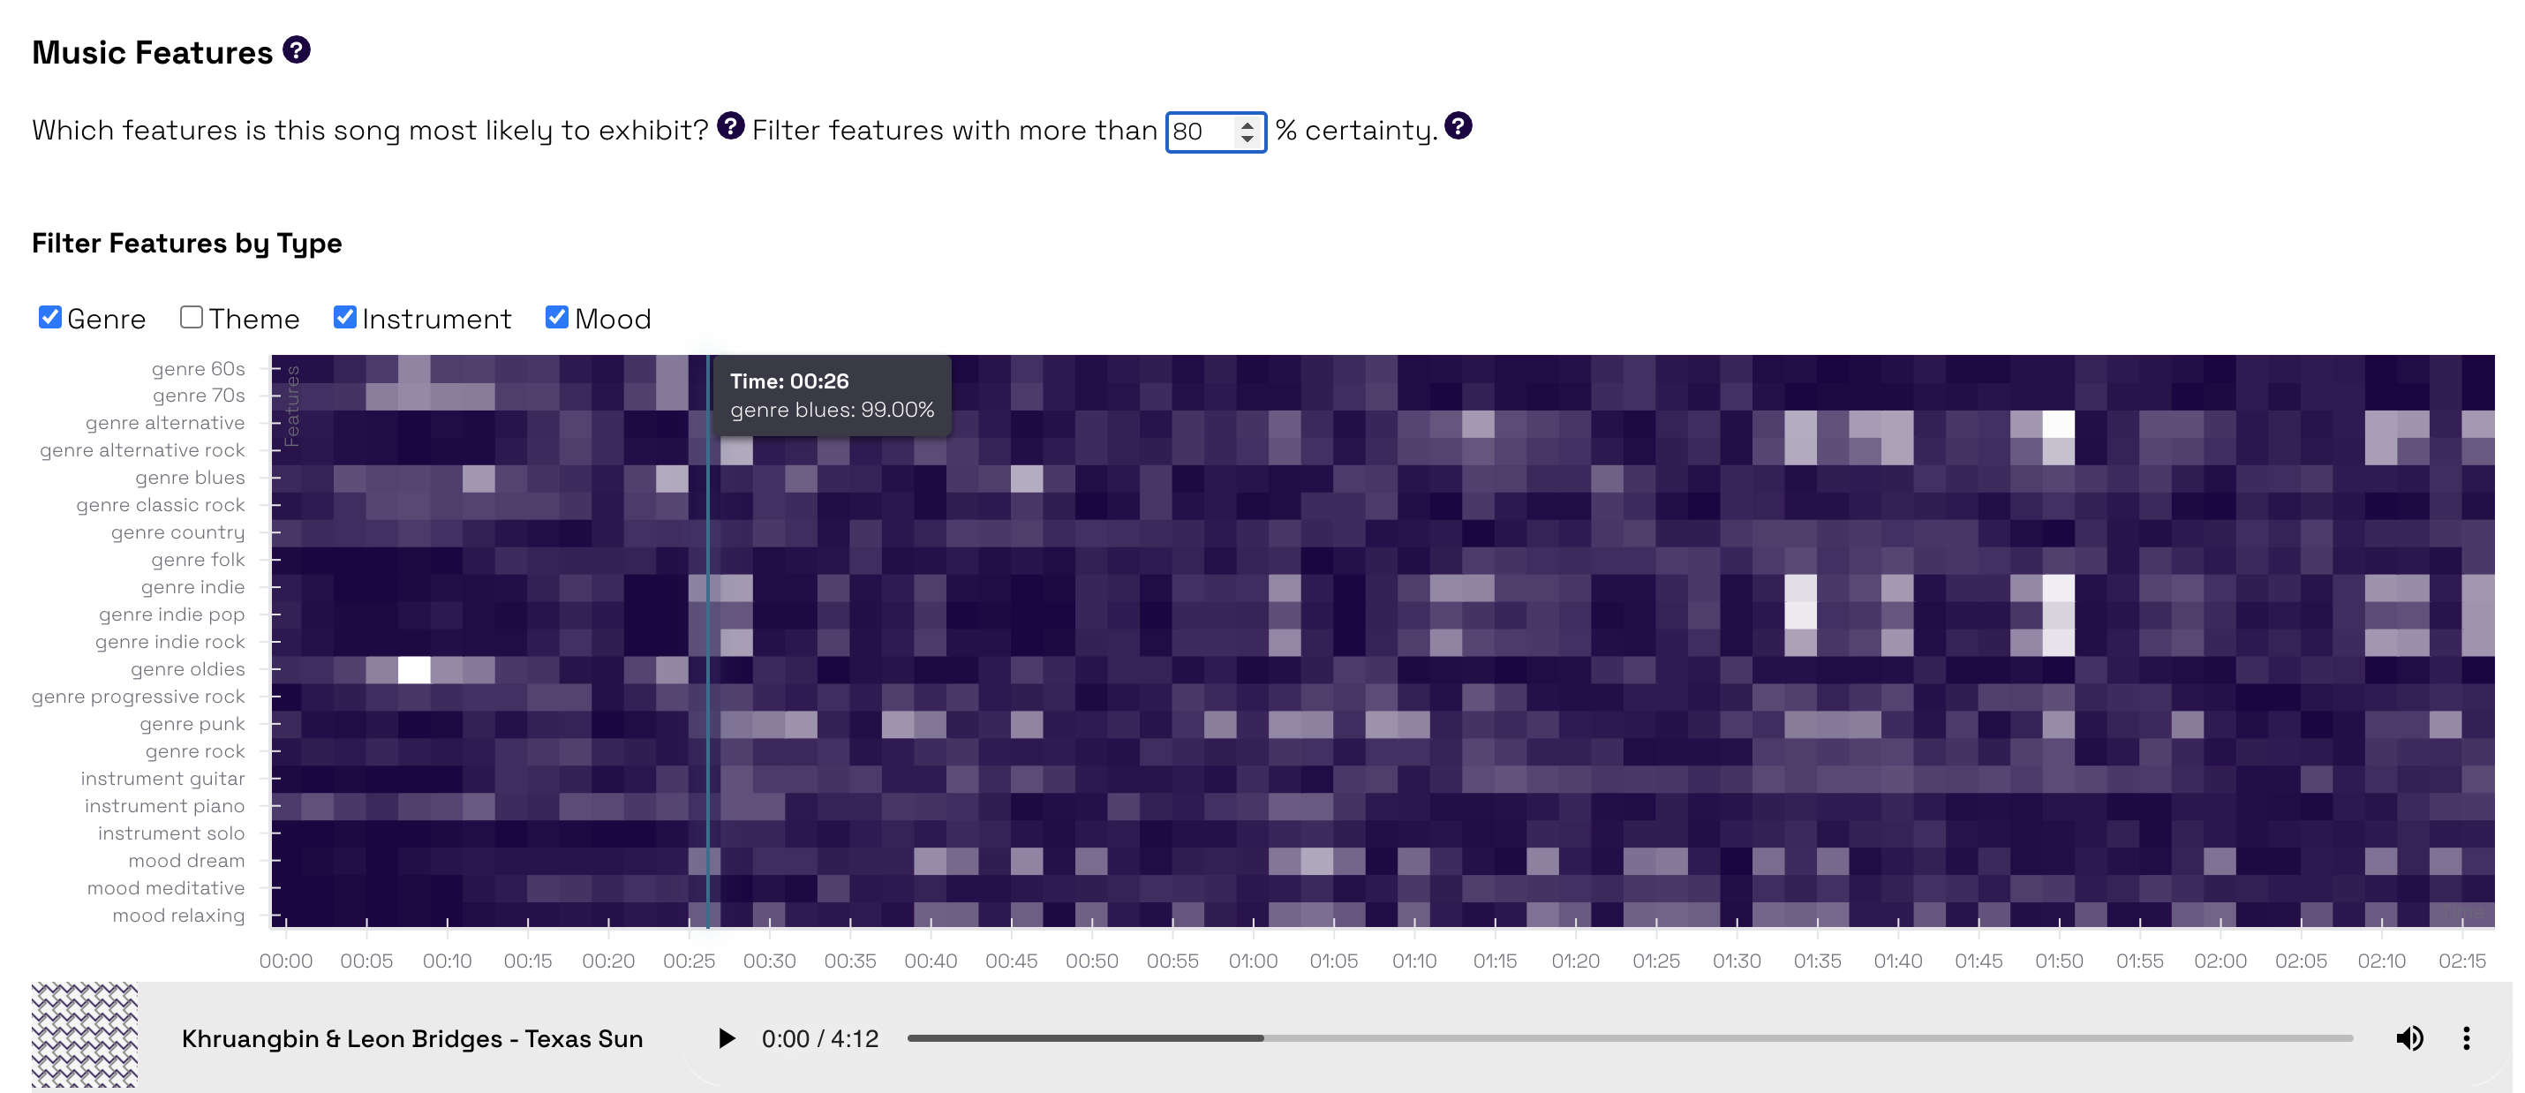
Task: Click help icon after '% certainty.'
Action: point(1458,126)
